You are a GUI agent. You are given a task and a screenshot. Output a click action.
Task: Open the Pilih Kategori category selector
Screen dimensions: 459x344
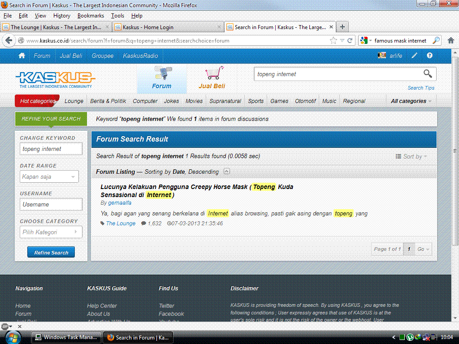pos(51,232)
